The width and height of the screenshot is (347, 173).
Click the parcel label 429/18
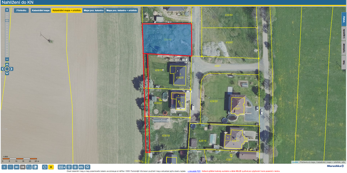(159, 70)
